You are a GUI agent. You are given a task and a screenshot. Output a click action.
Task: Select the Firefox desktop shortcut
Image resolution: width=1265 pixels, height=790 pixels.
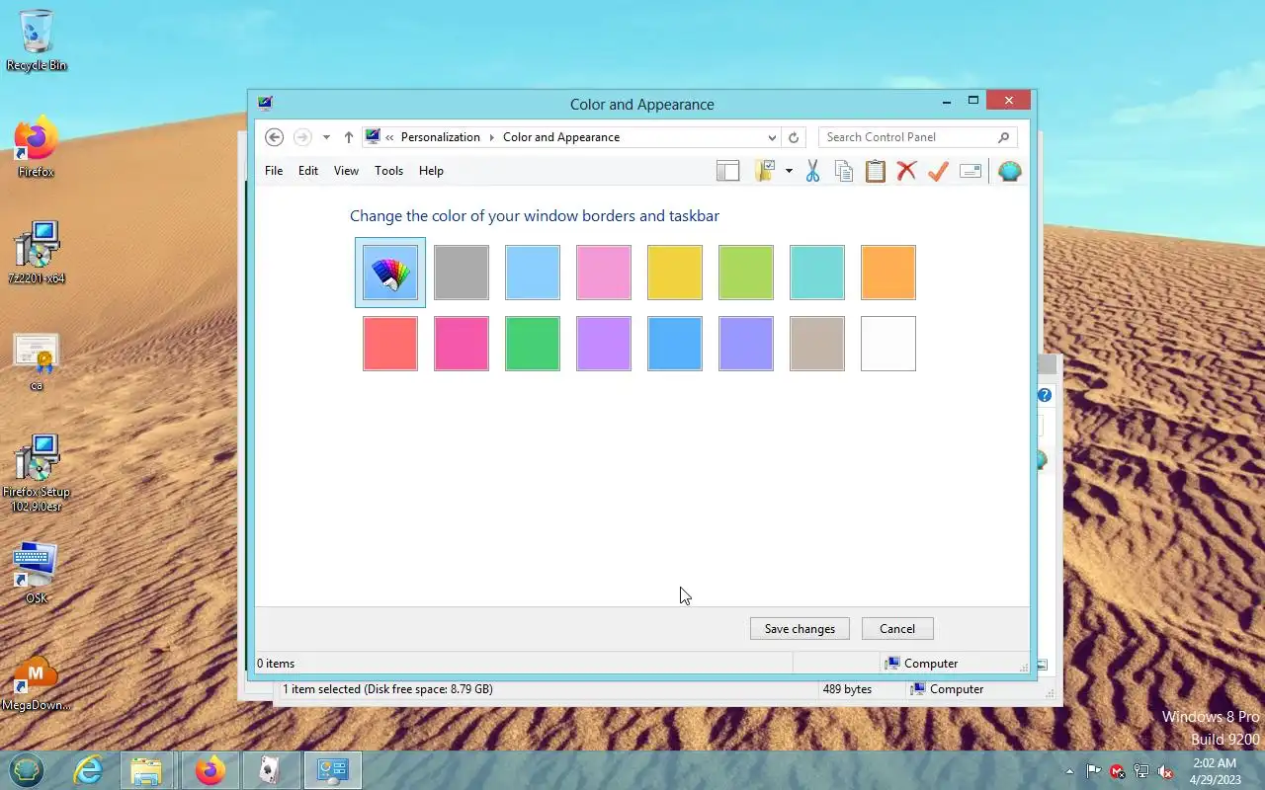click(x=37, y=148)
